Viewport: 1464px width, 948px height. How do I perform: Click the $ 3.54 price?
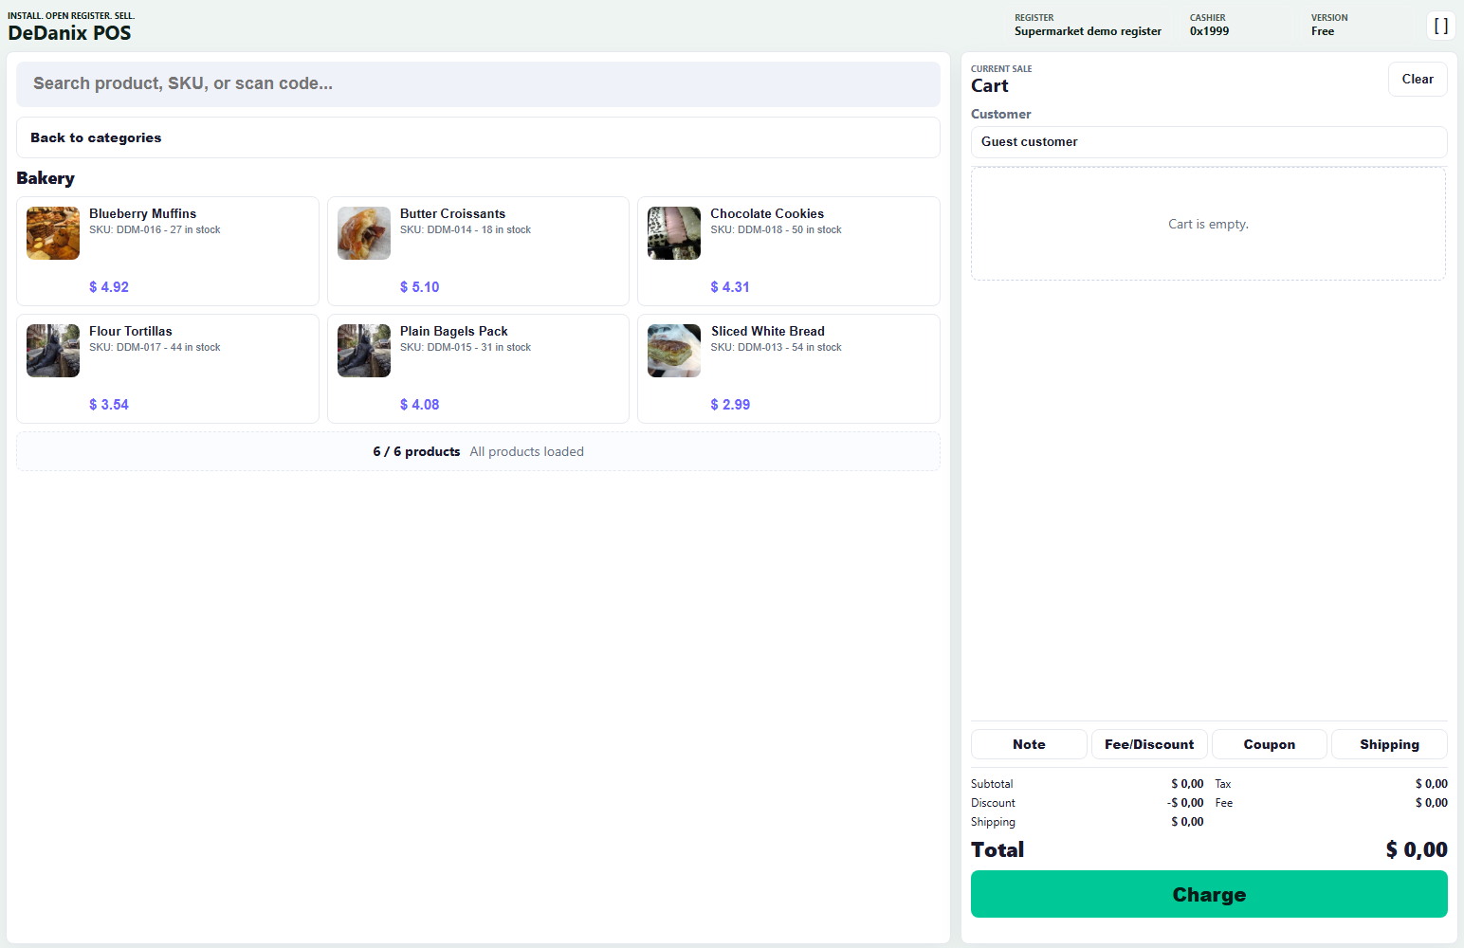tap(109, 405)
